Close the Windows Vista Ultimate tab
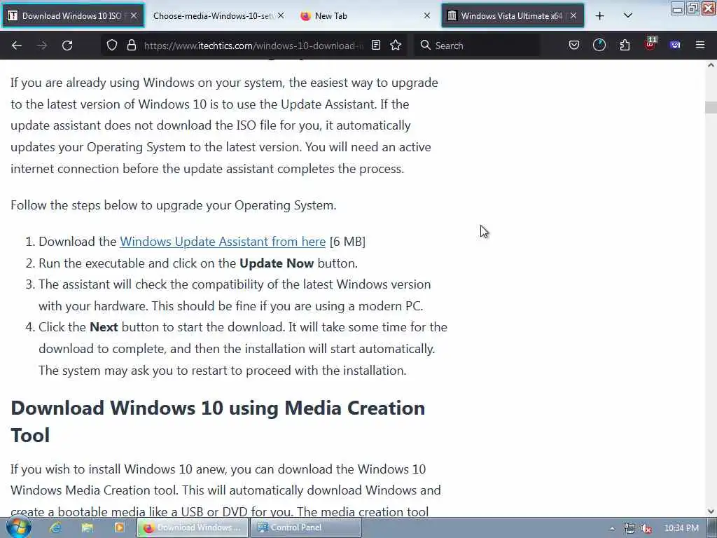The height and width of the screenshot is (538, 717). pyautogui.click(x=573, y=15)
